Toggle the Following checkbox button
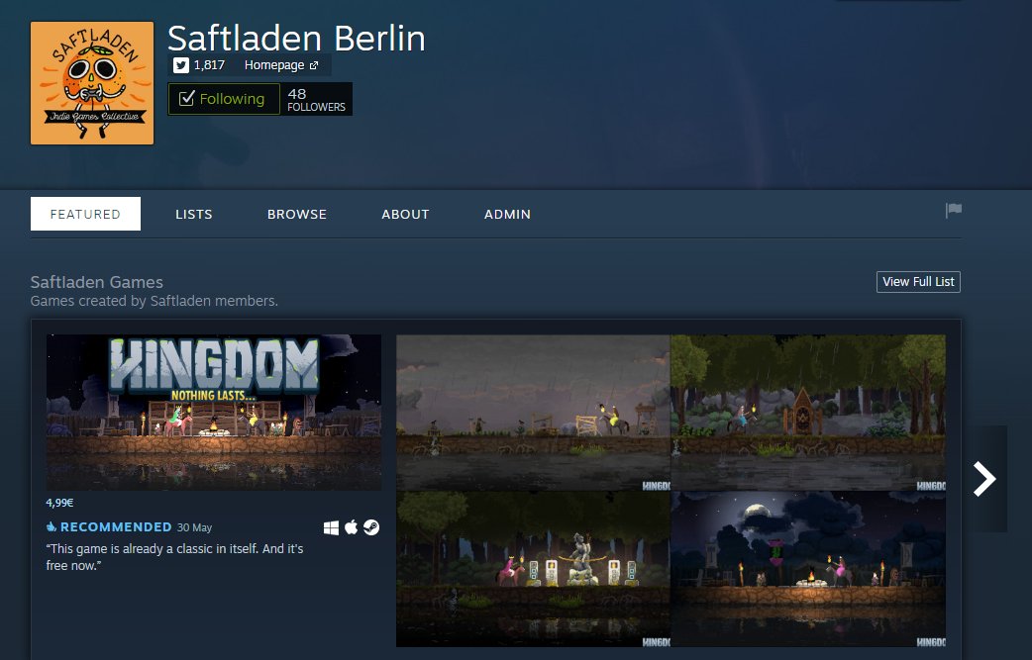This screenshot has width=1032, height=660. (224, 99)
